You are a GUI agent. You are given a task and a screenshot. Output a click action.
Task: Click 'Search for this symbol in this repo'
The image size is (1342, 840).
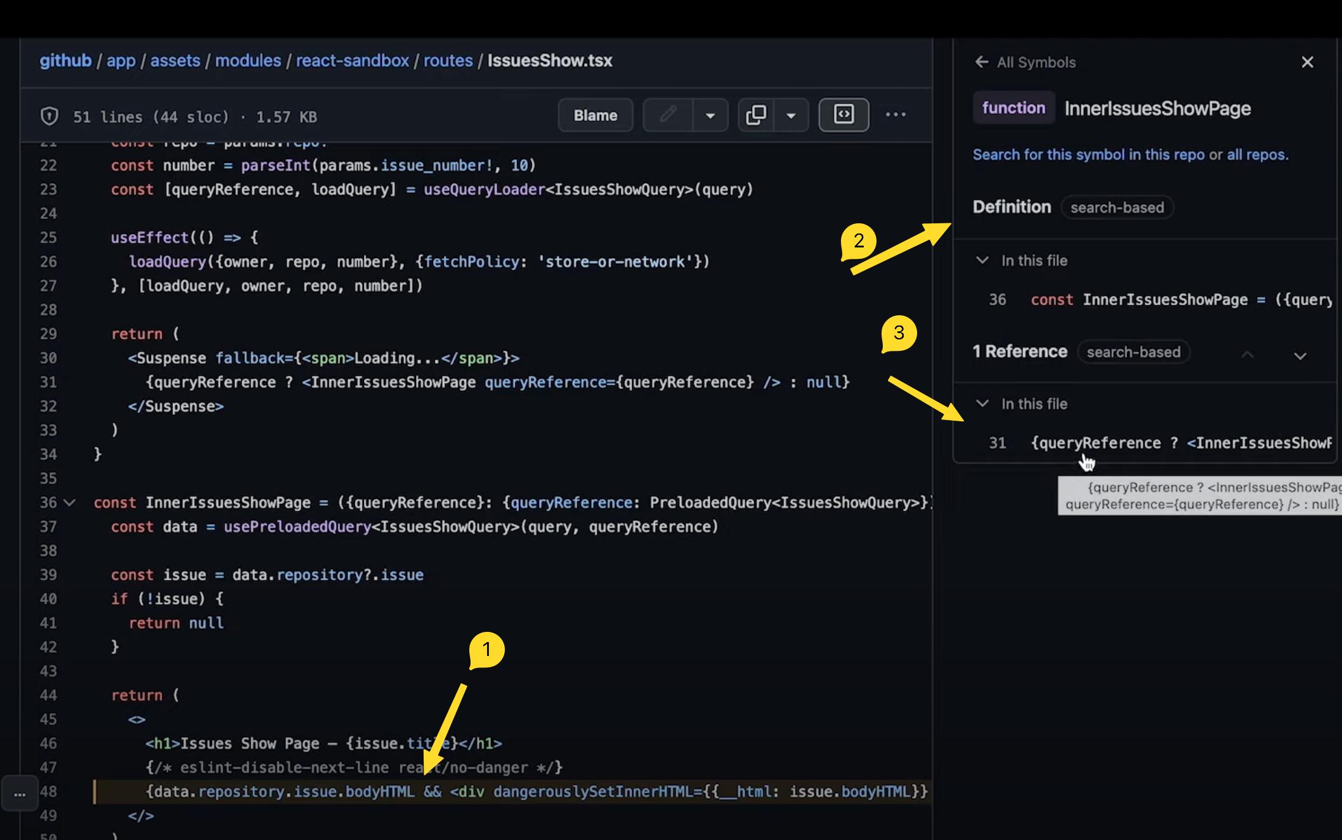pos(1088,155)
